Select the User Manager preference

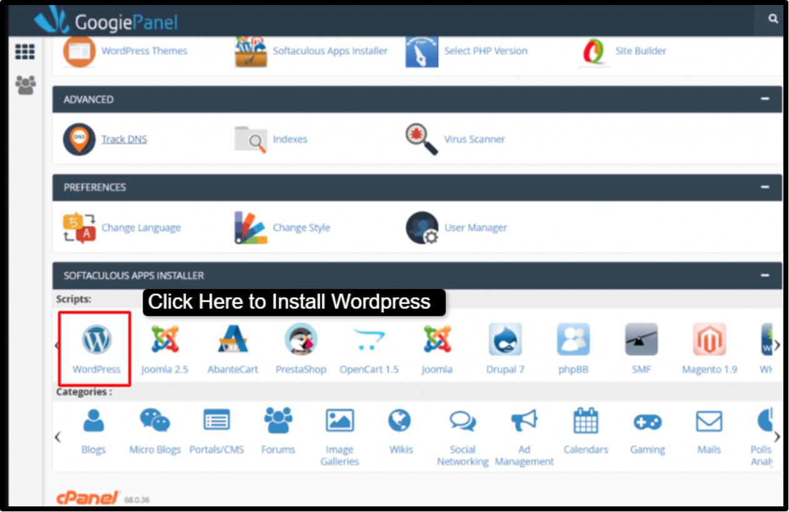coord(475,227)
